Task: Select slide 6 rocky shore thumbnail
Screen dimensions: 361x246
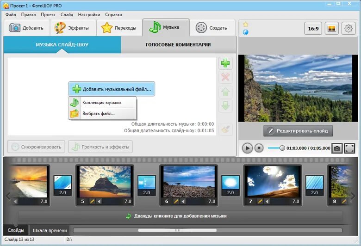Action: coord(189,182)
